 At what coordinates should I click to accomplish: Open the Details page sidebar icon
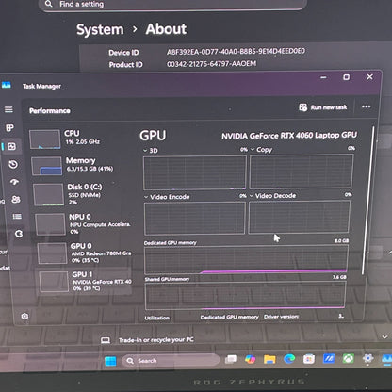(17, 216)
